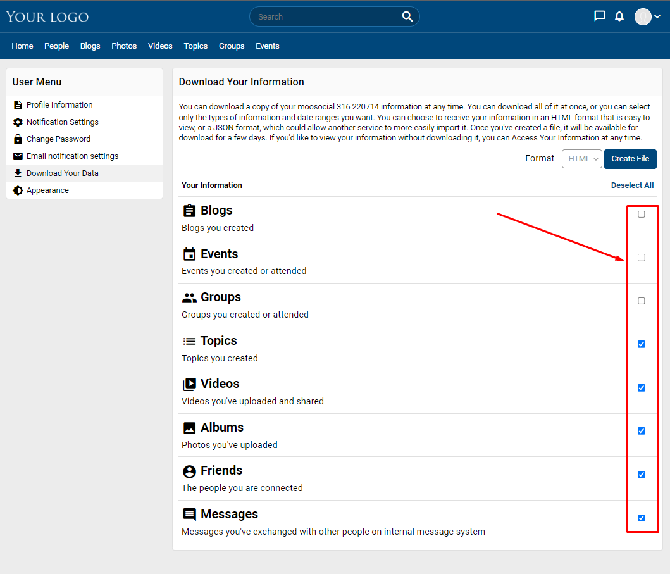670x574 pixels.
Task: Click the Friends person icon
Action: pos(189,471)
